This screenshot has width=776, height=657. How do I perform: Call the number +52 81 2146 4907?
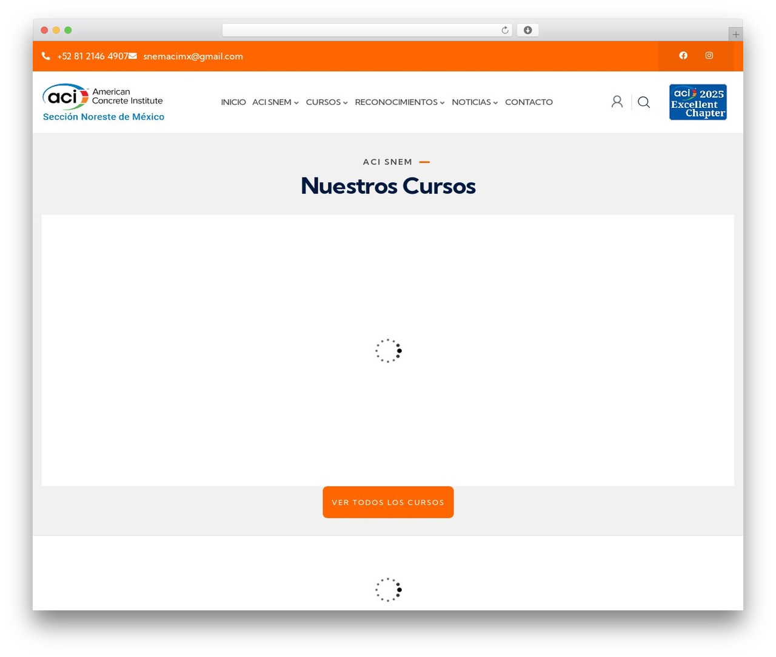click(93, 56)
